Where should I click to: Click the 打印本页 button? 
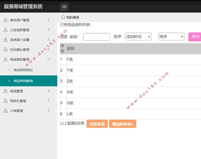click(97, 124)
